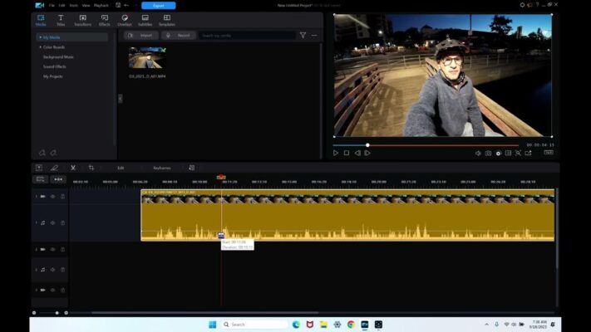Collapse the library side panel arrow

coord(121,99)
